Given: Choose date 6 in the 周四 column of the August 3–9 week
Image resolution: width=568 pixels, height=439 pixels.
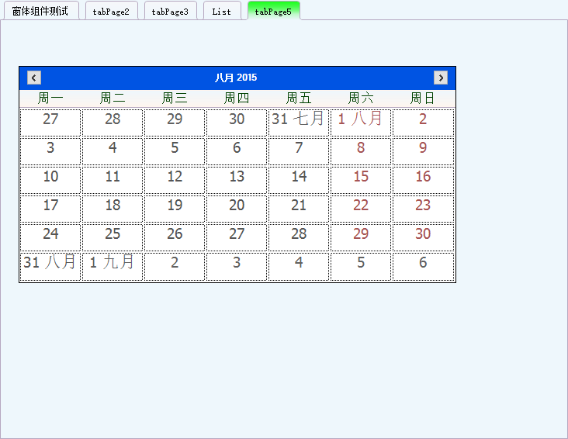Looking at the screenshot, I should pos(237,151).
